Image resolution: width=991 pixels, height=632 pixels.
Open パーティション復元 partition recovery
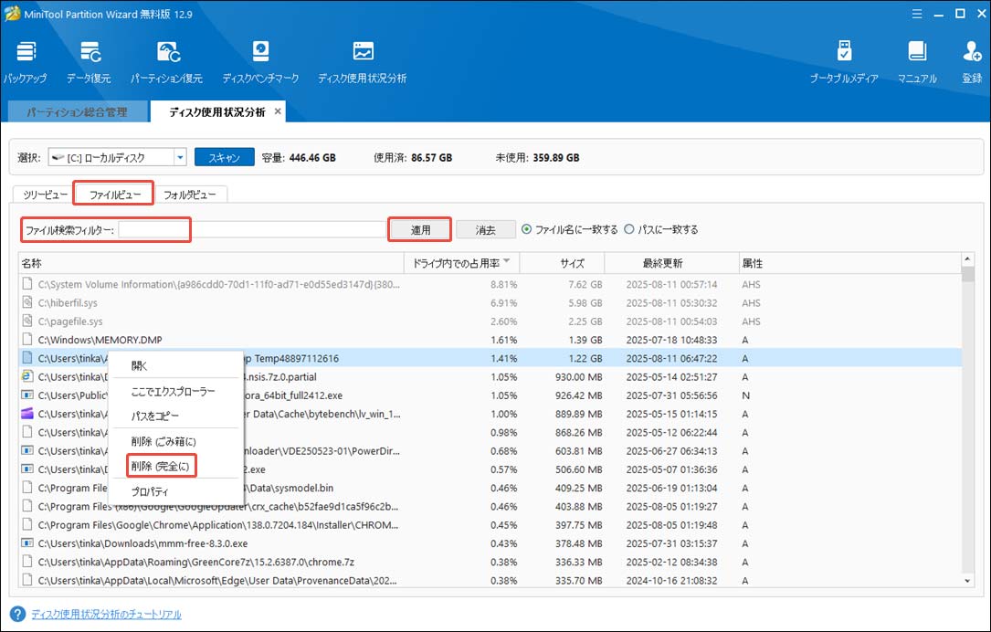167,62
